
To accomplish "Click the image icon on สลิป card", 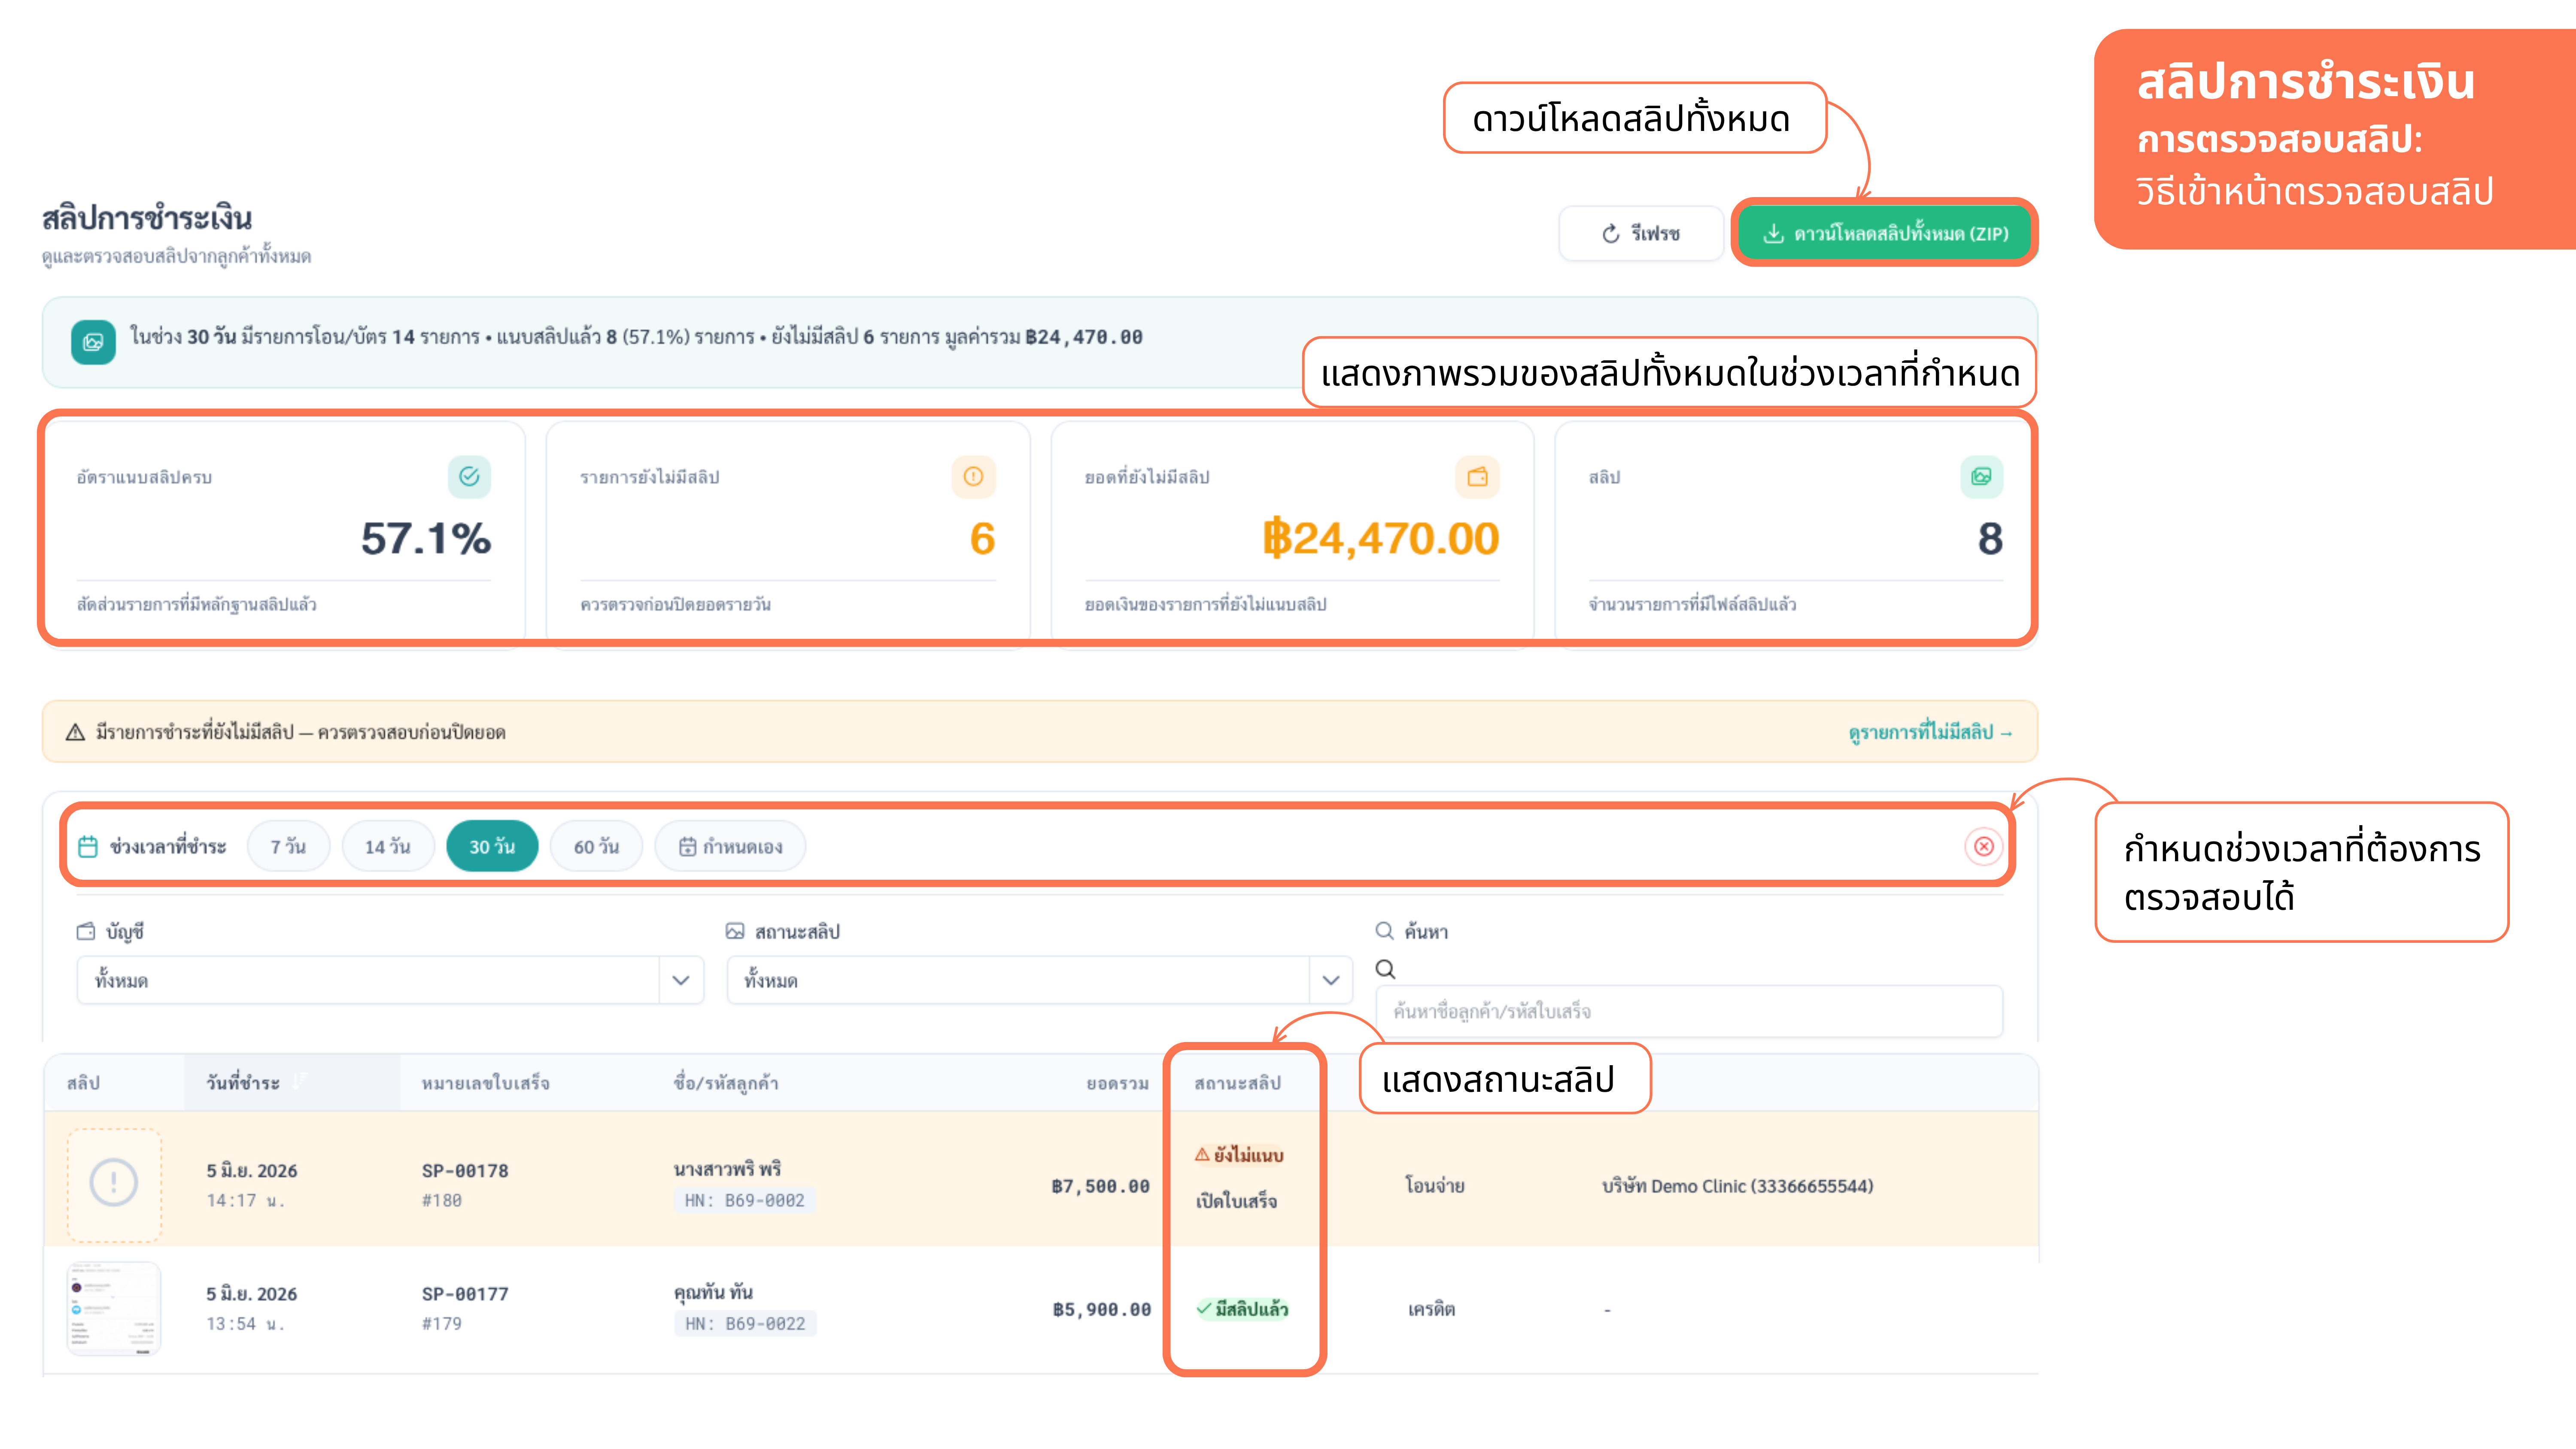I will pyautogui.click(x=1981, y=477).
